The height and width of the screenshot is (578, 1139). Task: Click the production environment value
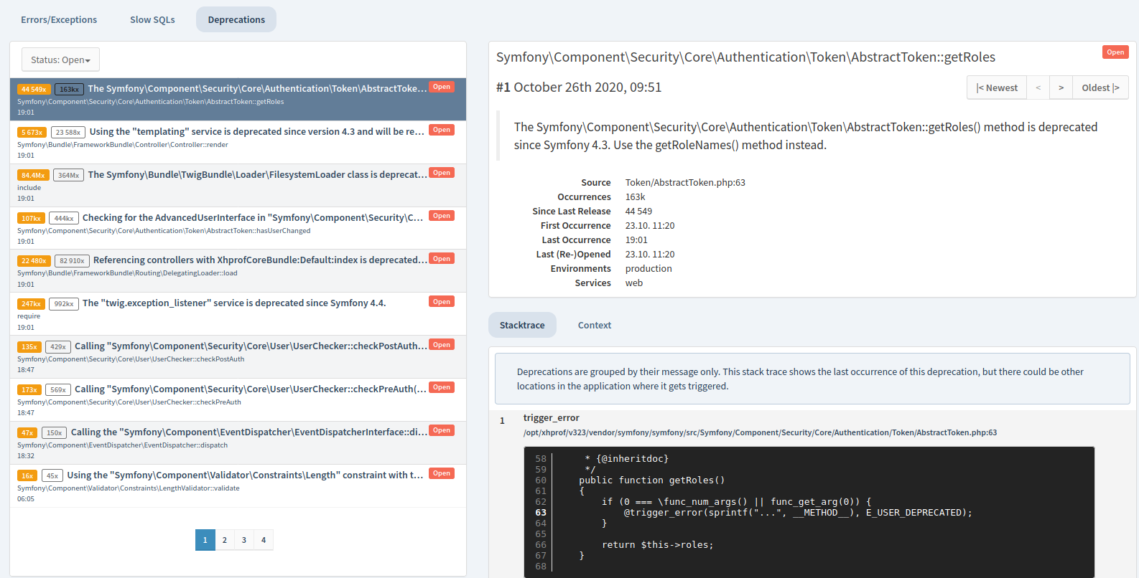[648, 269]
